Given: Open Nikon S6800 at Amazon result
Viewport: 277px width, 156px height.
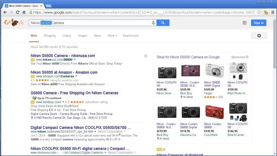Looking at the screenshot, I should pyautogui.click(x=64, y=72).
